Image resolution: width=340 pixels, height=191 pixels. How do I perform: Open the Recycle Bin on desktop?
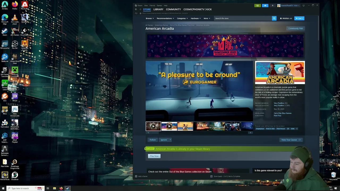point(333,176)
